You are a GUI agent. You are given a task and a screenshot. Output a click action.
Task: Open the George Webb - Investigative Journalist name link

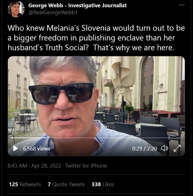(x=77, y=5)
